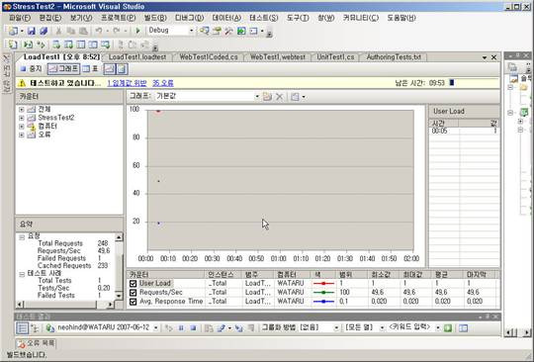Screen dimensions: 534x362
Task: Click the Save icon in main toolbar
Action: 32,31
